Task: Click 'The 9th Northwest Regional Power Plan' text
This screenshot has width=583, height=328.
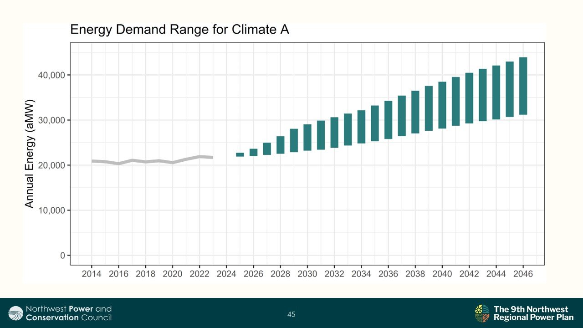Action: [x=533, y=313]
